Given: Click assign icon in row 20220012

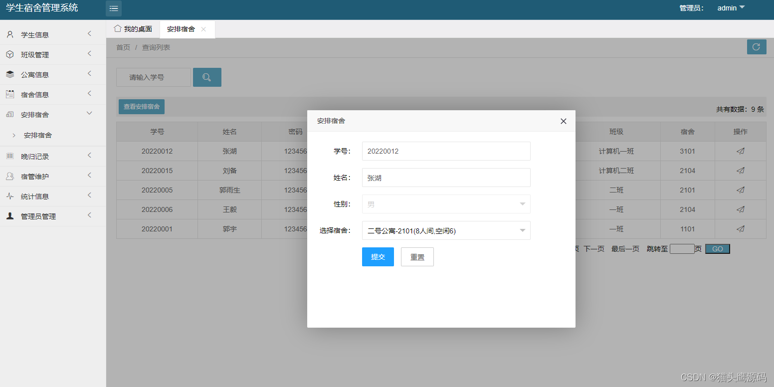Looking at the screenshot, I should point(741,151).
